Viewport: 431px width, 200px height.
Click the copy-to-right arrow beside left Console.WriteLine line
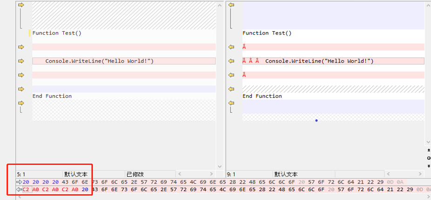tap(21, 61)
